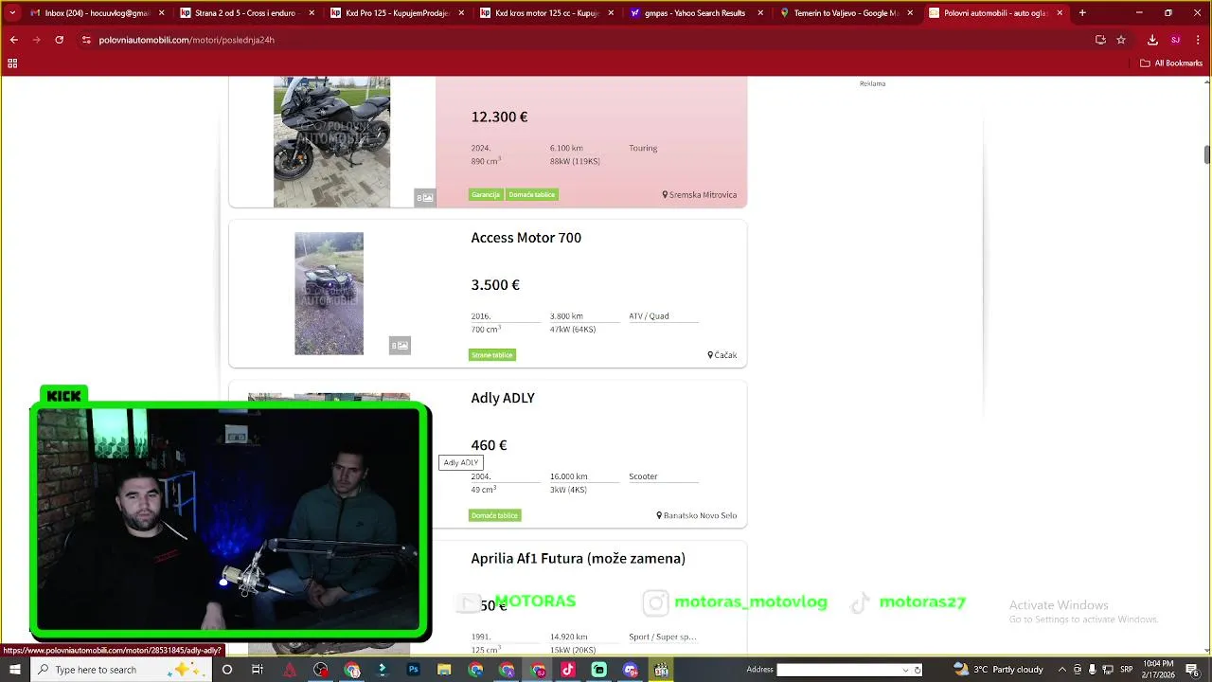Image resolution: width=1212 pixels, height=682 pixels.
Task: Click the 3.500 € price
Action: click(x=495, y=285)
